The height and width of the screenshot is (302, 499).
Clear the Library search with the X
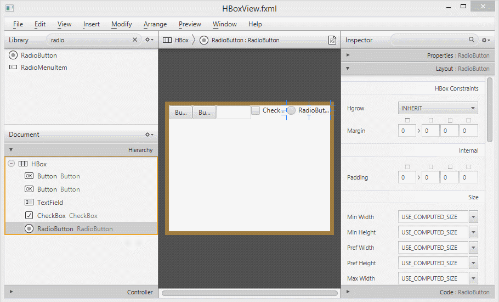pos(134,40)
